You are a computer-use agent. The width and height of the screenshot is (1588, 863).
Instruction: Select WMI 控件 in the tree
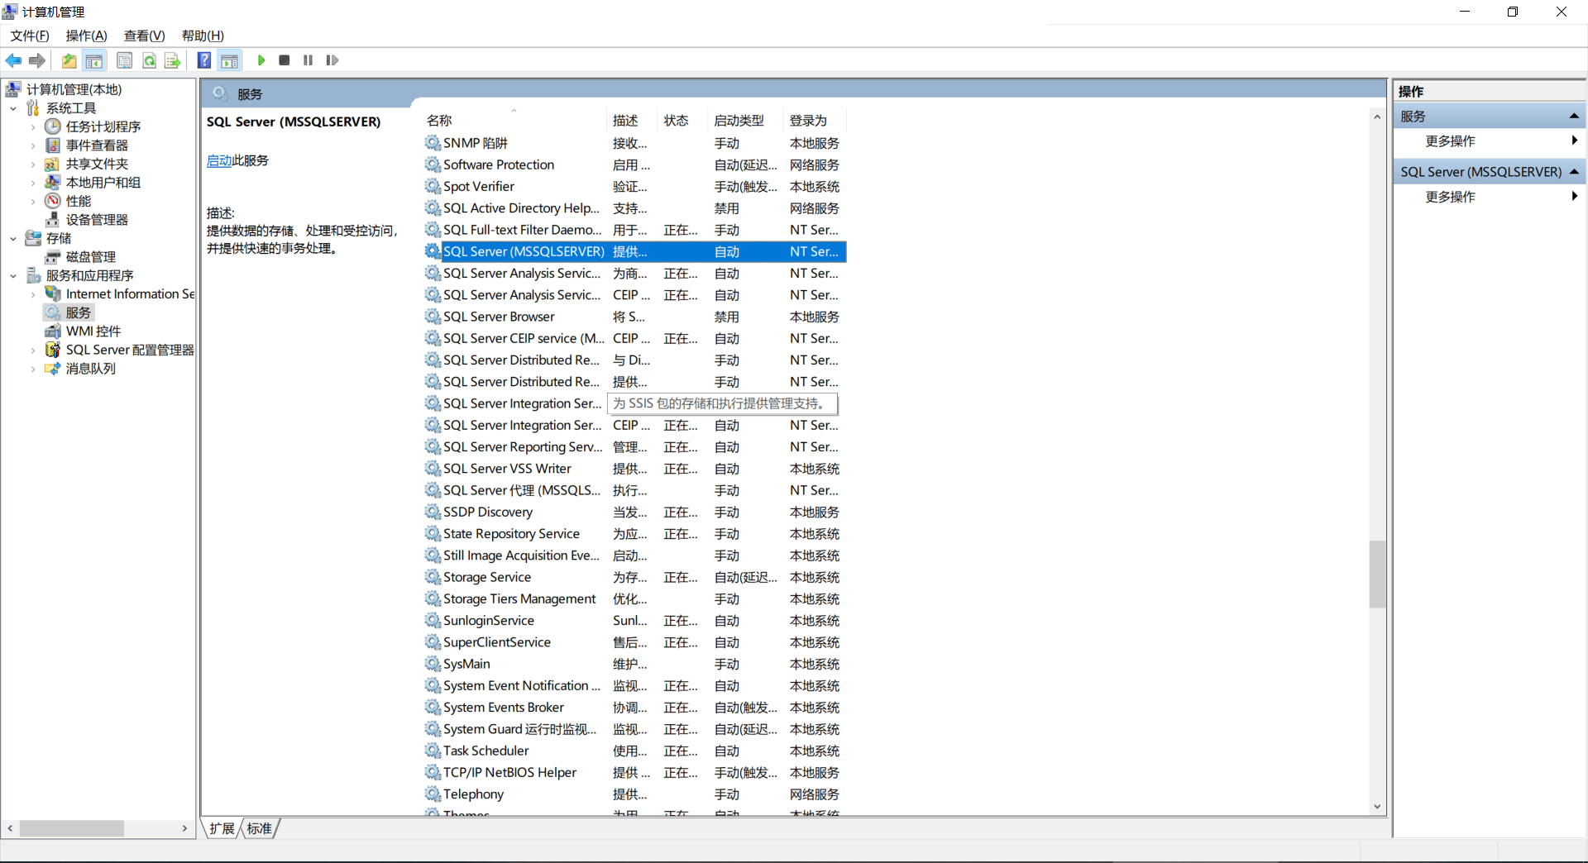pyautogui.click(x=93, y=331)
